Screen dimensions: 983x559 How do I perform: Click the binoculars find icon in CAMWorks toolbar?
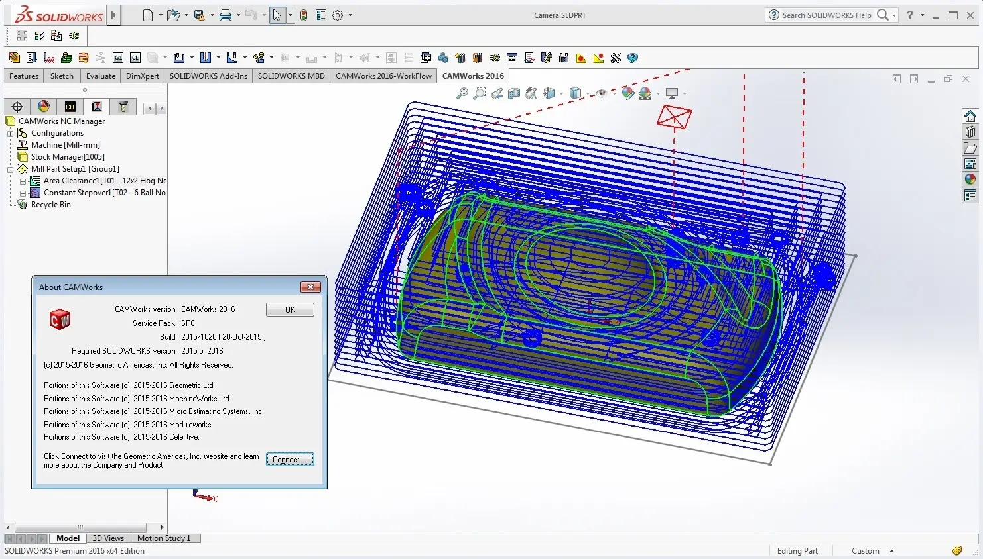click(x=564, y=58)
